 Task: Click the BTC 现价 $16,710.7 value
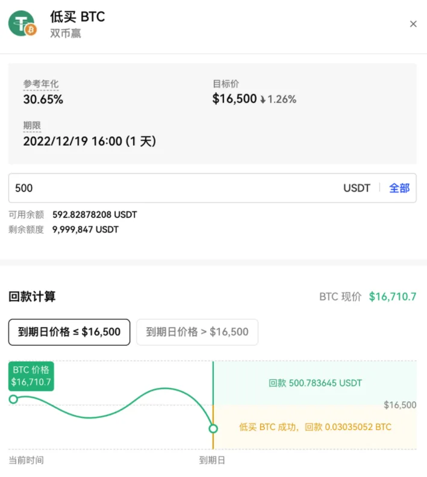pyautogui.click(x=392, y=296)
